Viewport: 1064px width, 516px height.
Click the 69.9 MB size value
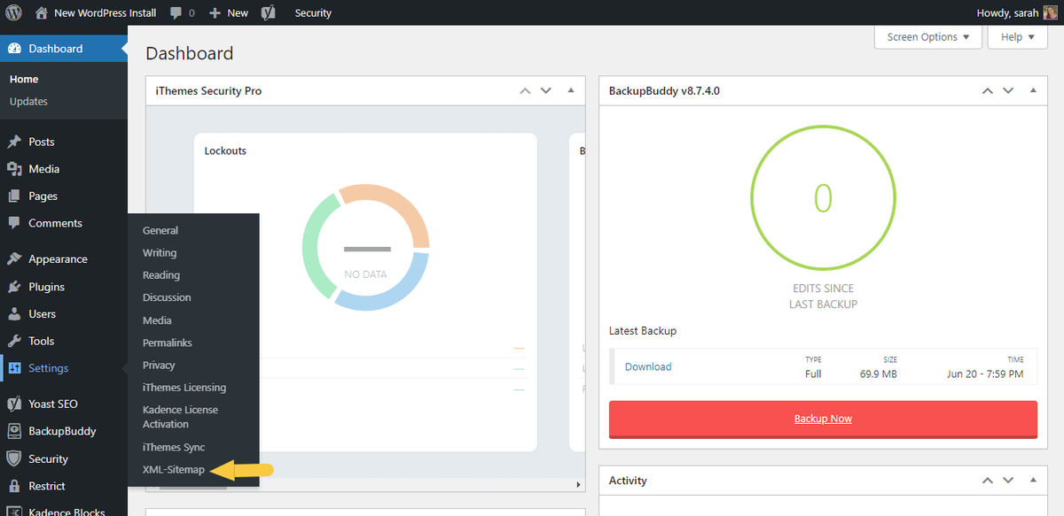(879, 374)
